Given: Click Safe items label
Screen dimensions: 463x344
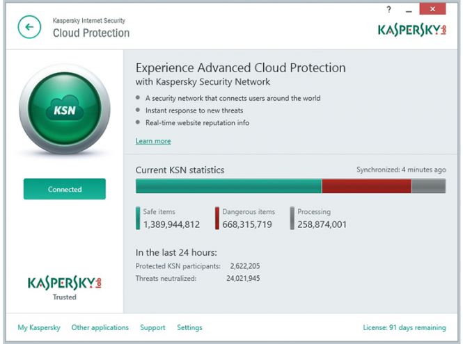Looking at the screenshot, I should click(159, 212).
